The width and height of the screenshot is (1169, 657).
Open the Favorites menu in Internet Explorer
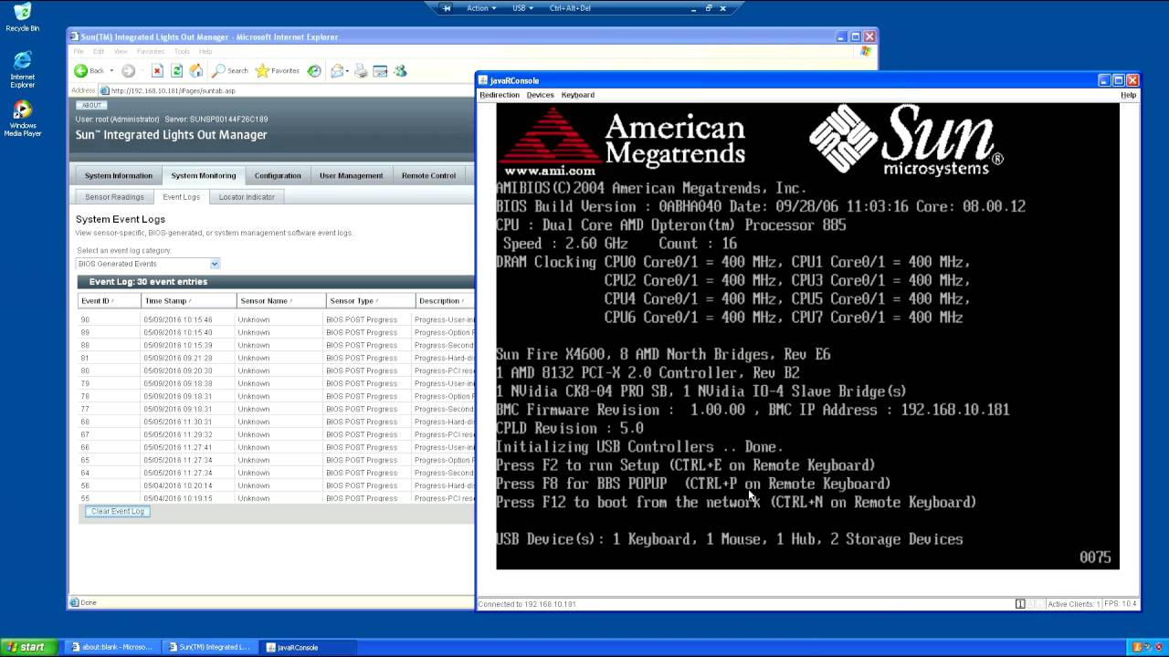click(x=150, y=51)
